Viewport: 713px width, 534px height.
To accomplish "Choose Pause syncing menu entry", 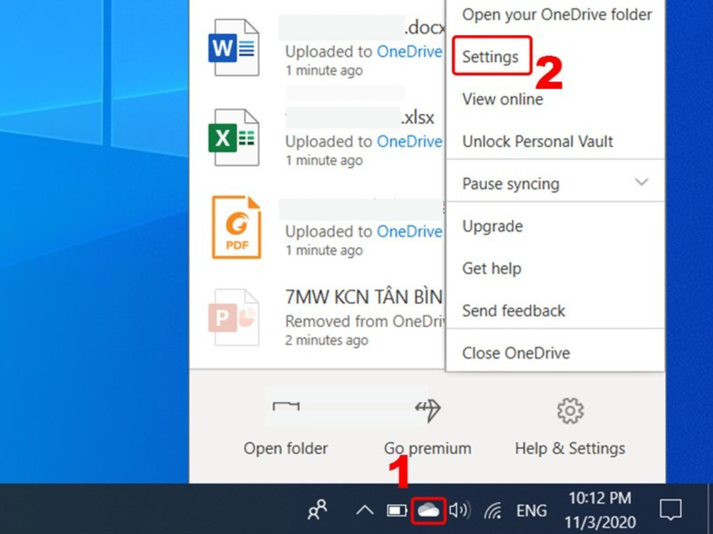I will (555, 183).
